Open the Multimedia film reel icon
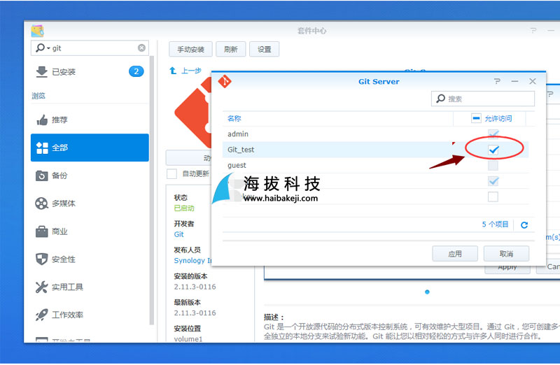Image resolution: width=560 pixels, height=365 pixels. (41, 203)
